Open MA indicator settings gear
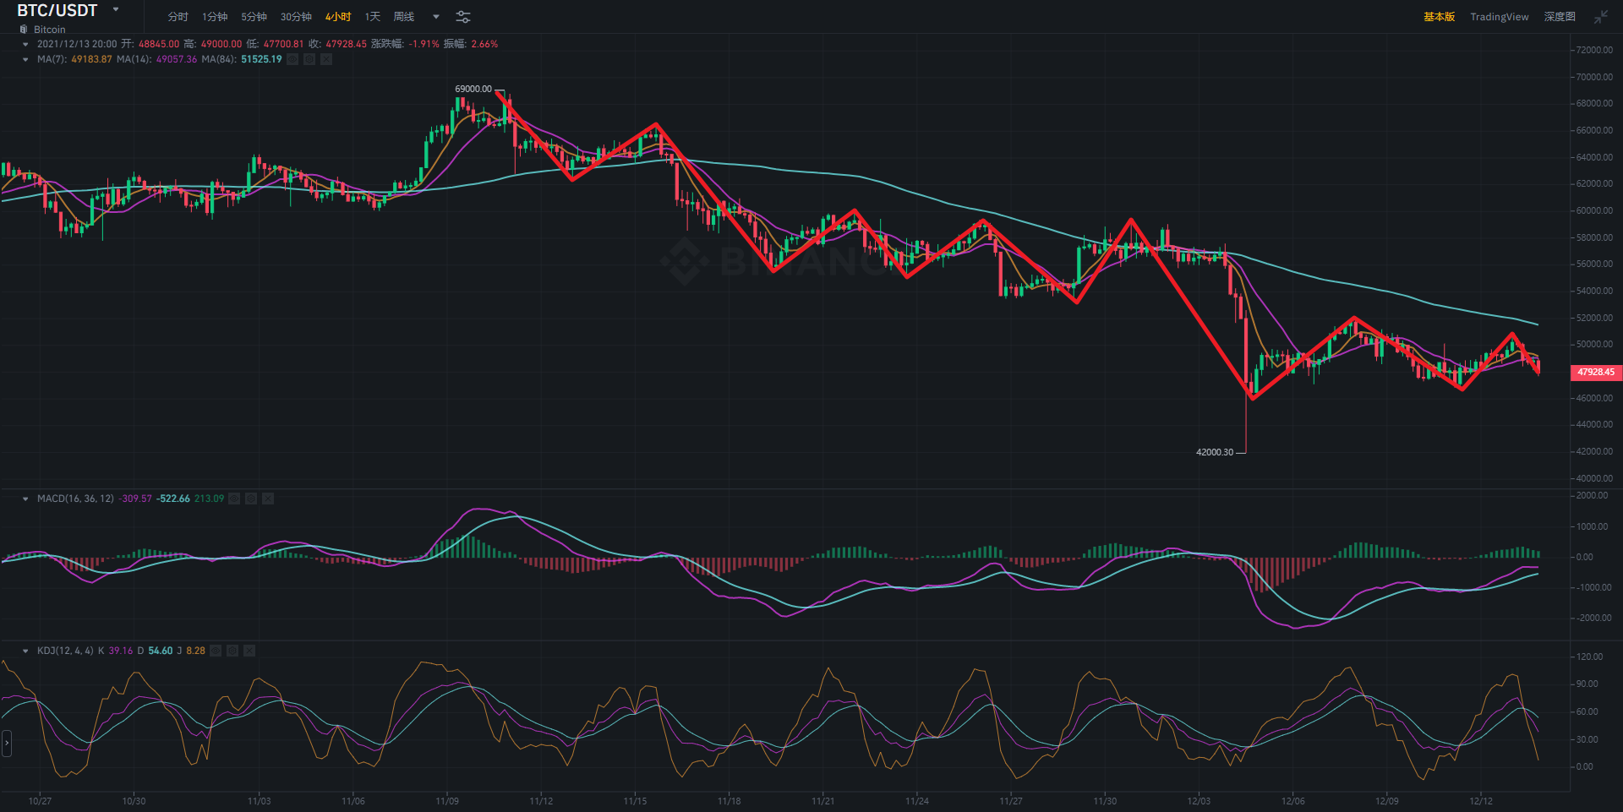Image resolution: width=1623 pixels, height=812 pixels. (309, 59)
